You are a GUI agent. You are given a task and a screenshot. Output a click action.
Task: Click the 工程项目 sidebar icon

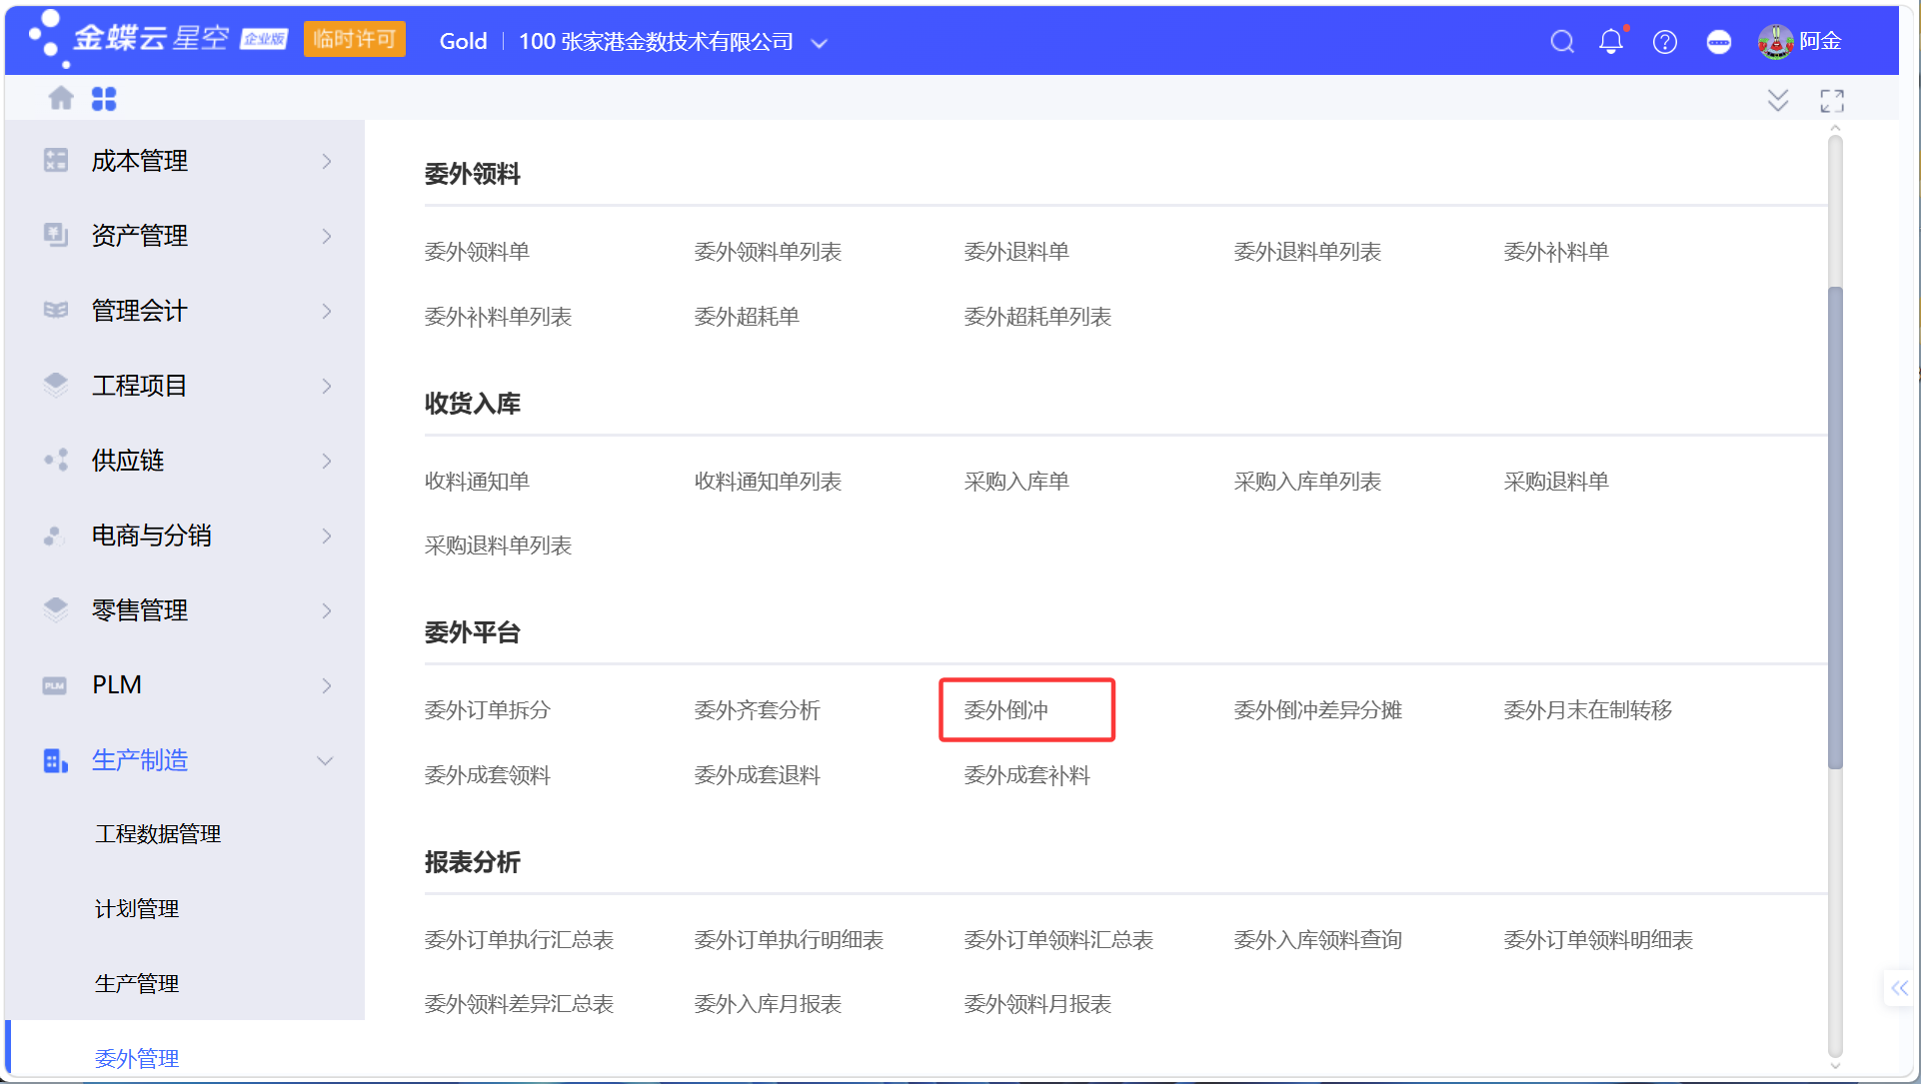56,385
